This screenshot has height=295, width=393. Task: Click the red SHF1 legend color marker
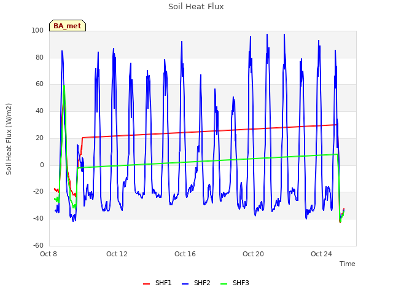coord(146,284)
